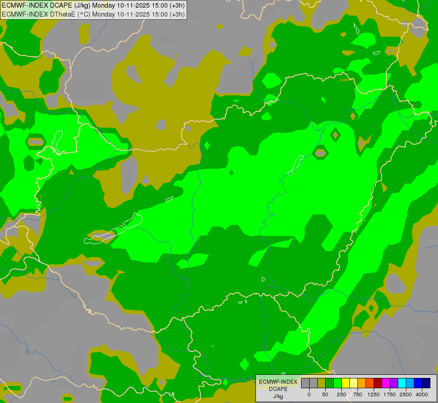Pick the navy legend swatch at far end

[x=426, y=383]
